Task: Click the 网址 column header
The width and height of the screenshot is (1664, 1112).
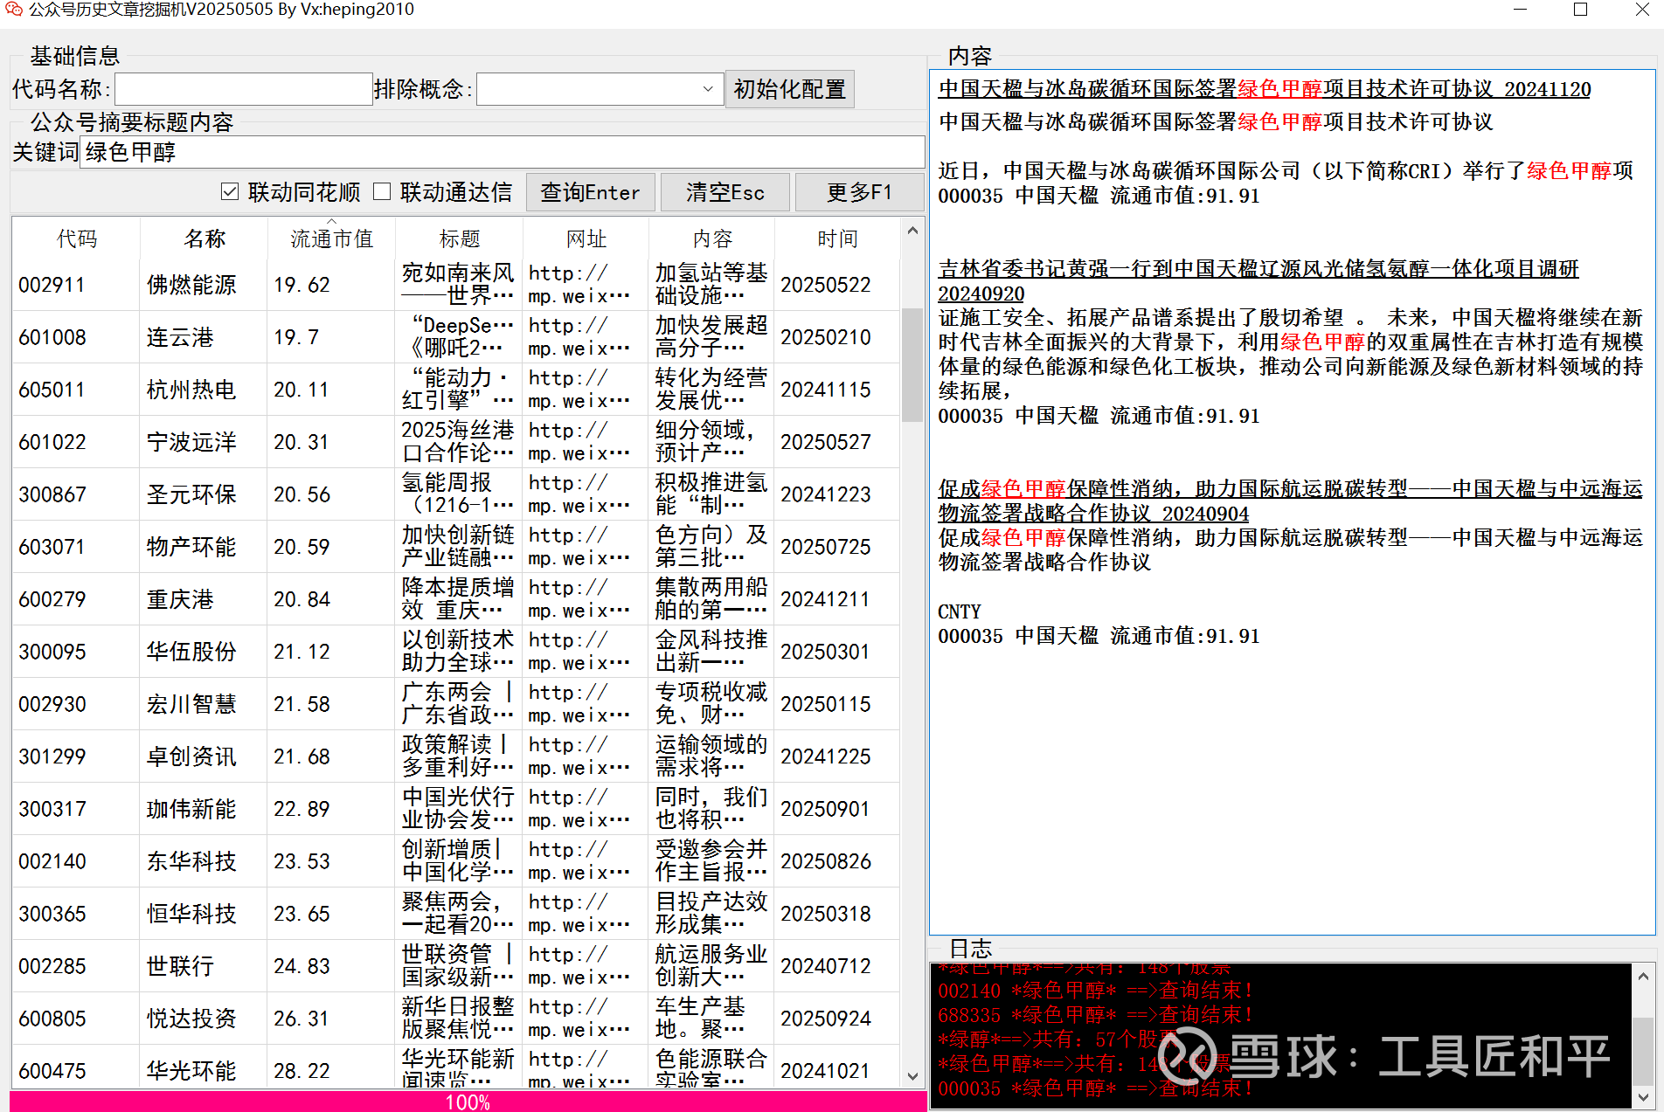Action: click(586, 238)
